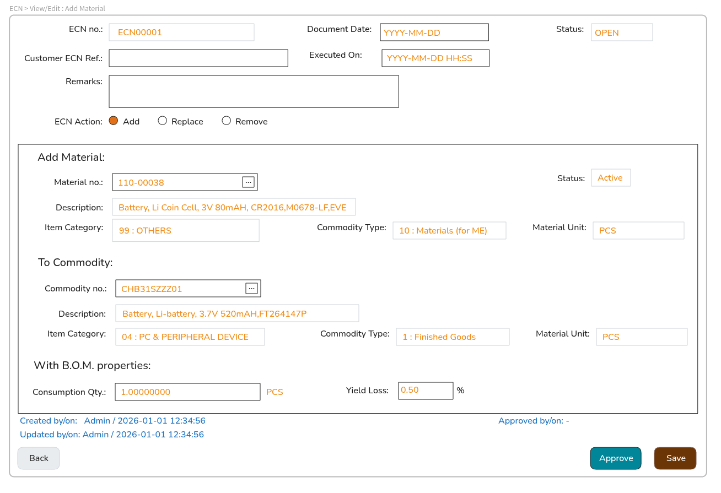The width and height of the screenshot is (721, 493).
Task: Click the To Commodity material unit PCS
Action: [642, 337]
